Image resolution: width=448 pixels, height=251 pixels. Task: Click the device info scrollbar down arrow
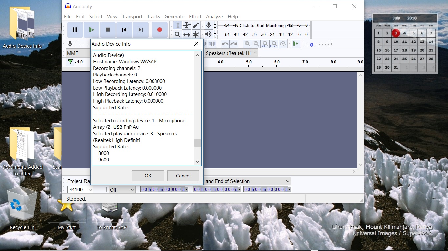click(197, 162)
